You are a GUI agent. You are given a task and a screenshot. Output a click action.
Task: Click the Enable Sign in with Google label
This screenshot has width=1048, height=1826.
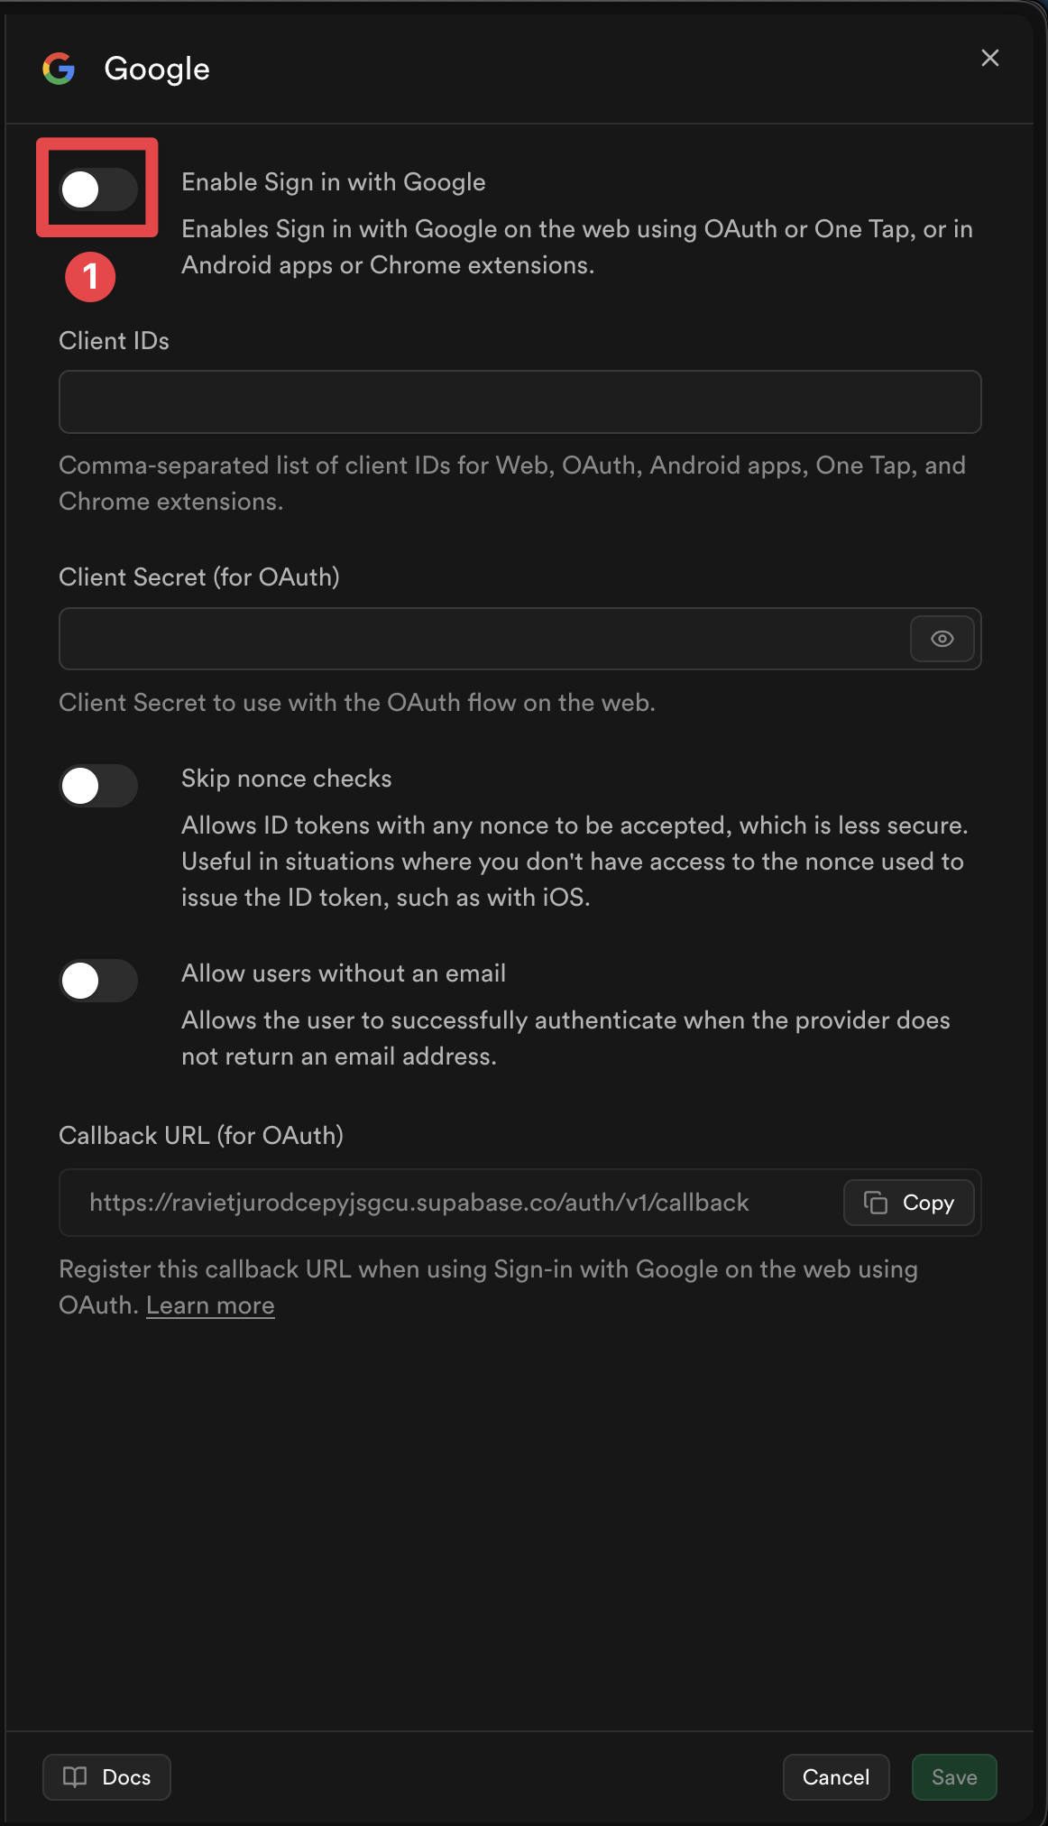[333, 181]
